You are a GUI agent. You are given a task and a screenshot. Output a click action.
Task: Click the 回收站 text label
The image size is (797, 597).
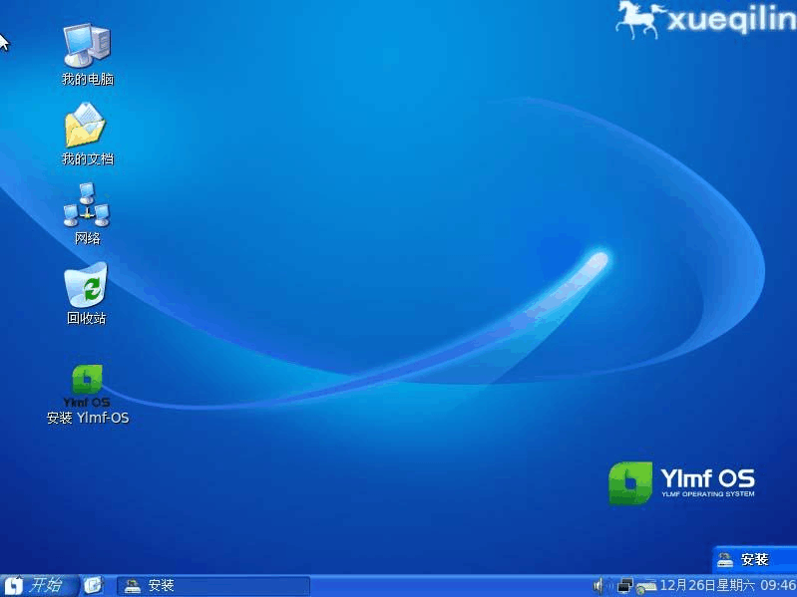(86, 318)
